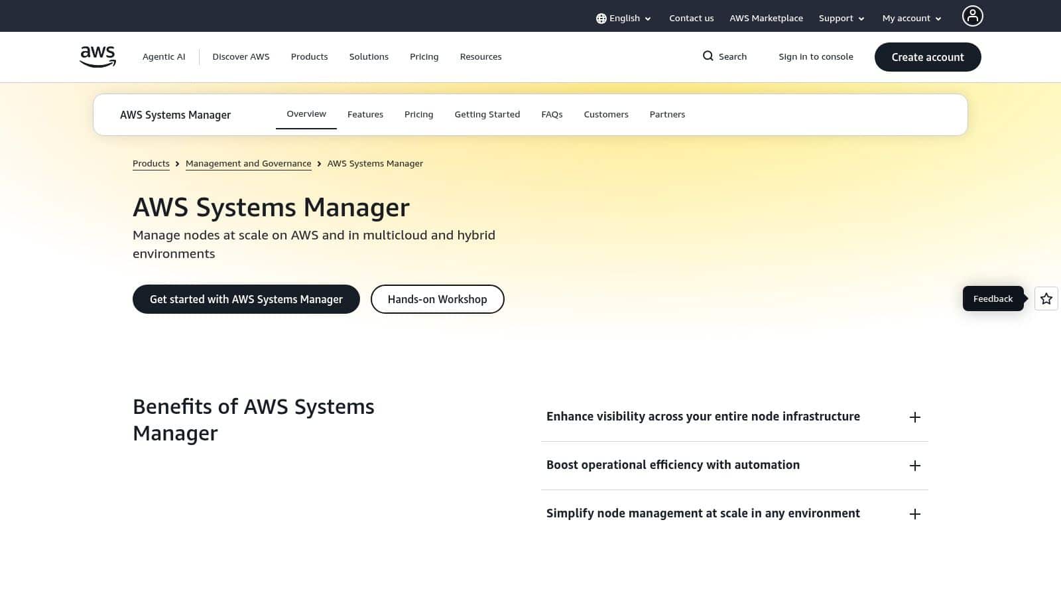Open the Solutions menu
The image size is (1061, 597).
(369, 56)
